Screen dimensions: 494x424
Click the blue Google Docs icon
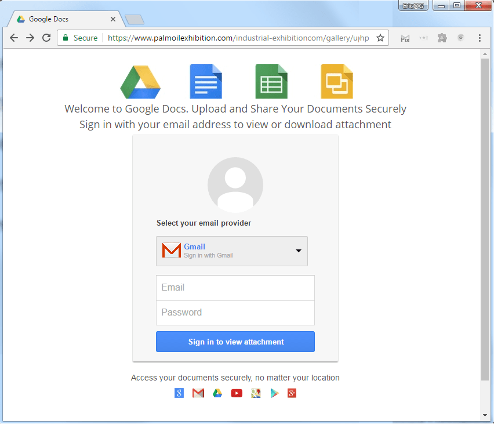point(206,81)
